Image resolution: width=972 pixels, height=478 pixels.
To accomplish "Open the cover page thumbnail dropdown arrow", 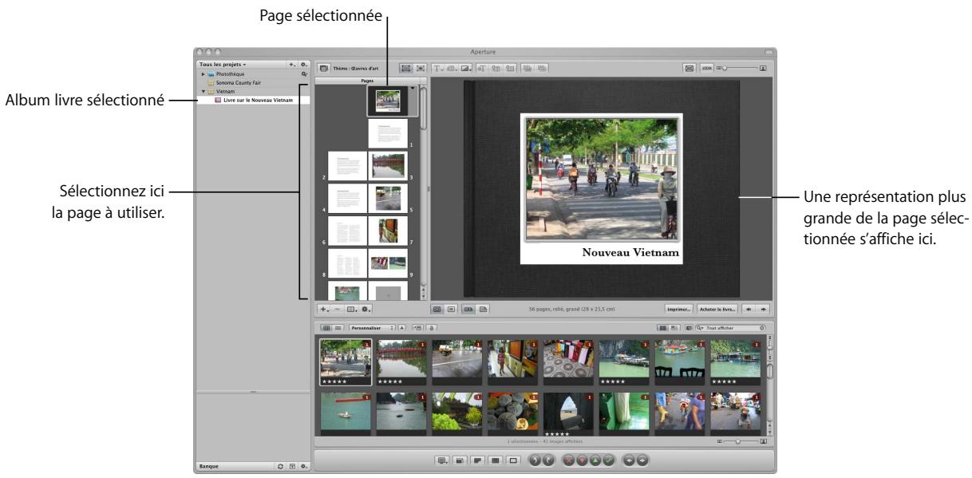I will 412,89.
